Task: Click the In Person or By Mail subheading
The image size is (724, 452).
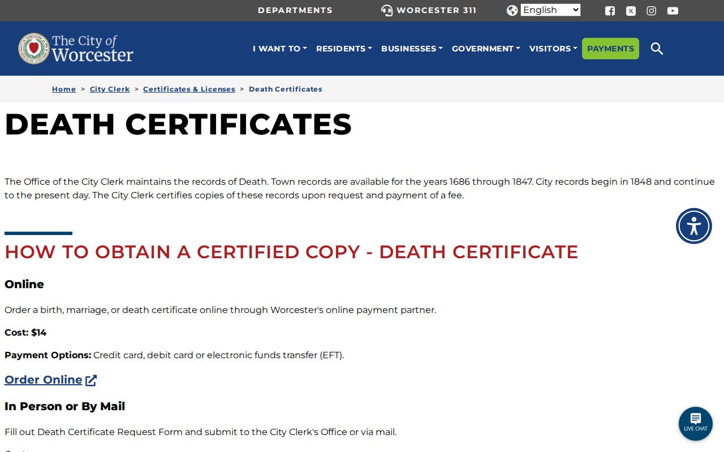Action: tap(65, 406)
